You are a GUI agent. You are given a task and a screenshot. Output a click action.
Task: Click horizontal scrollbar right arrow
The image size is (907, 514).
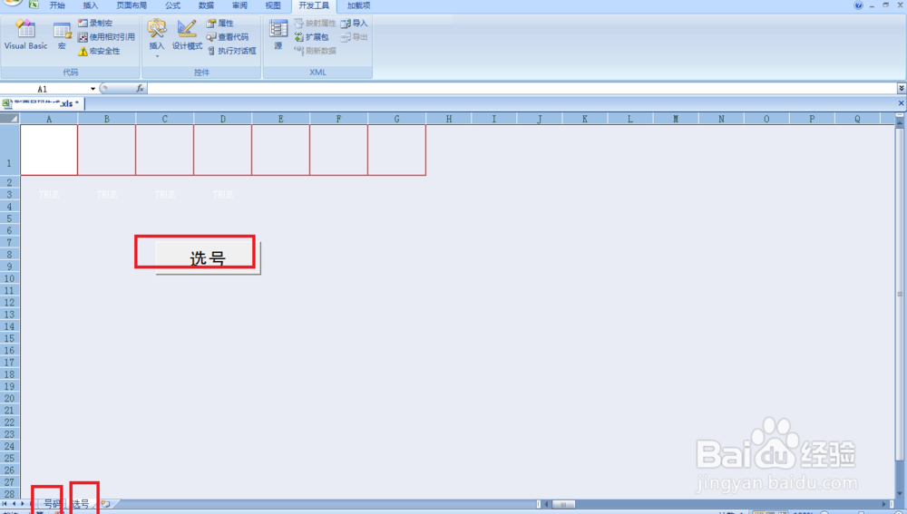point(883,504)
